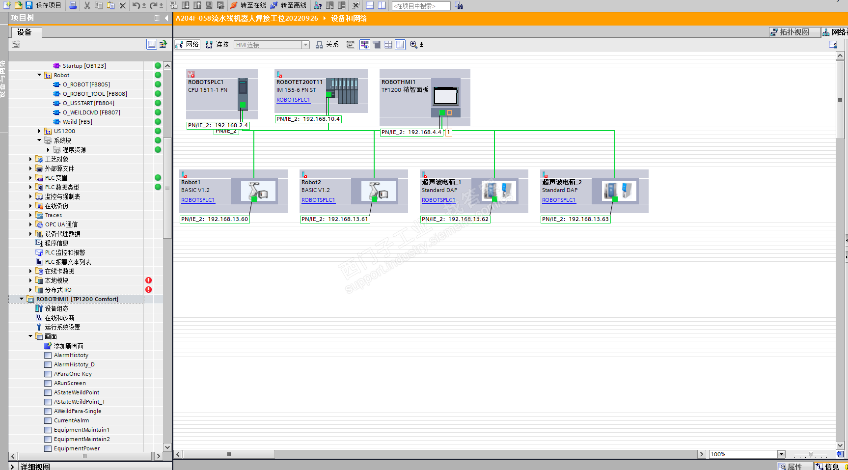Go offline with 转至离线
This screenshot has width=848, height=470.
(289, 5)
